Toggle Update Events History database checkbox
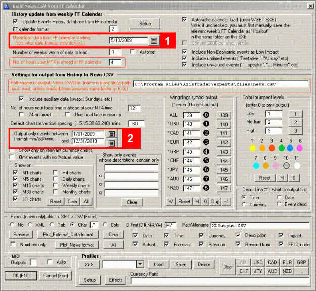The width and height of the screenshot is (316, 291). pos(15,21)
